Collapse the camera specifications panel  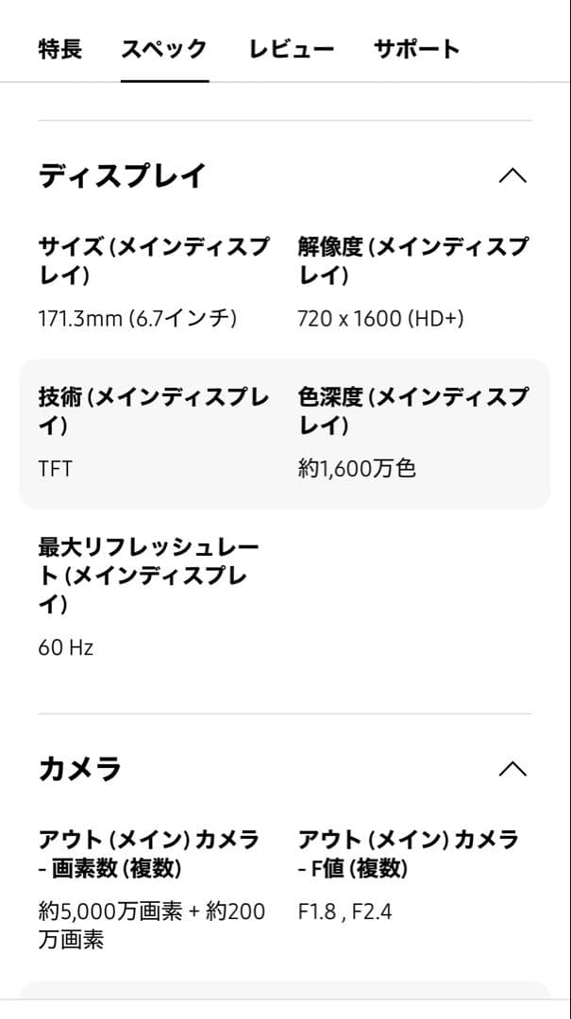coord(512,769)
